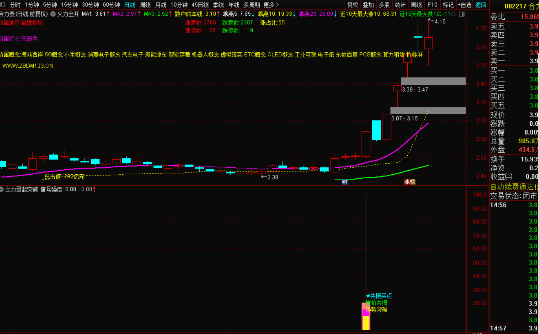Click the gray 3.38 - 3.47 gap zone
The width and height of the screenshot is (539, 334).
pos(433,81)
